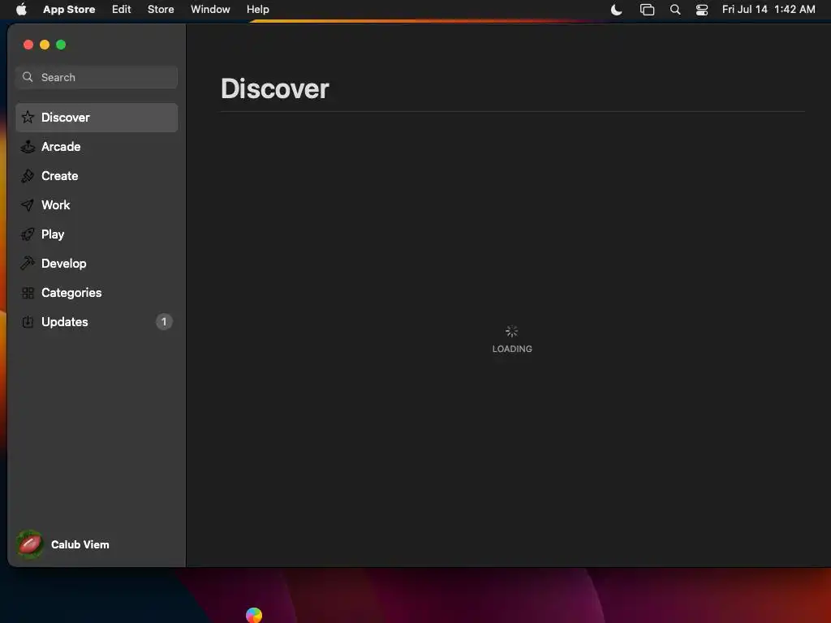The width and height of the screenshot is (831, 623).
Task: Click the magnifier icon in Search field
Action: (28, 77)
